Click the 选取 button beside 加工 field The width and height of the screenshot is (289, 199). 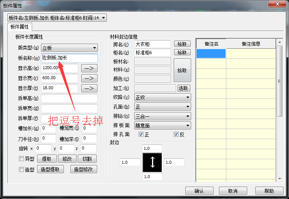(x=184, y=88)
